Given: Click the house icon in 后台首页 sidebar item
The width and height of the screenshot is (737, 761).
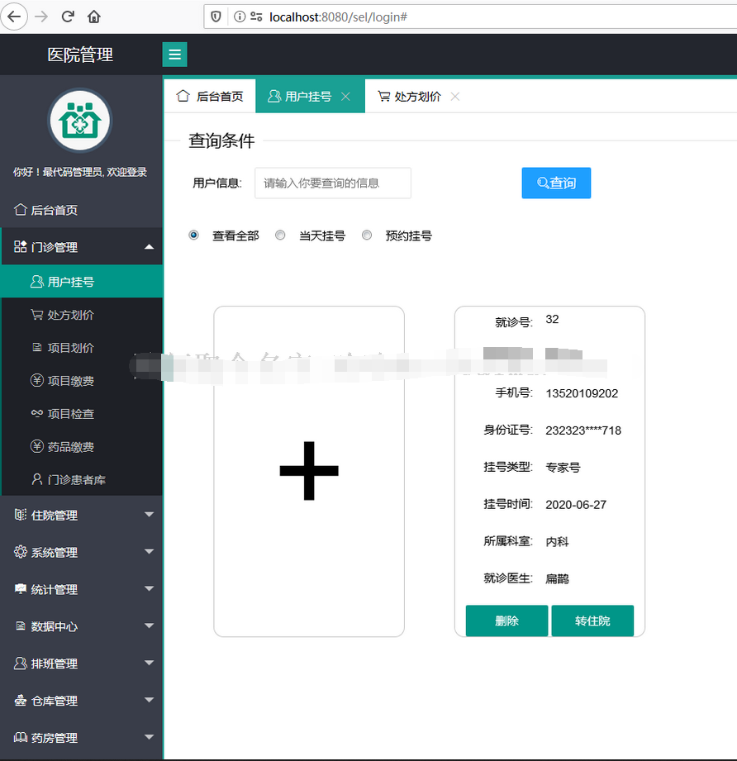Looking at the screenshot, I should pyautogui.click(x=21, y=210).
